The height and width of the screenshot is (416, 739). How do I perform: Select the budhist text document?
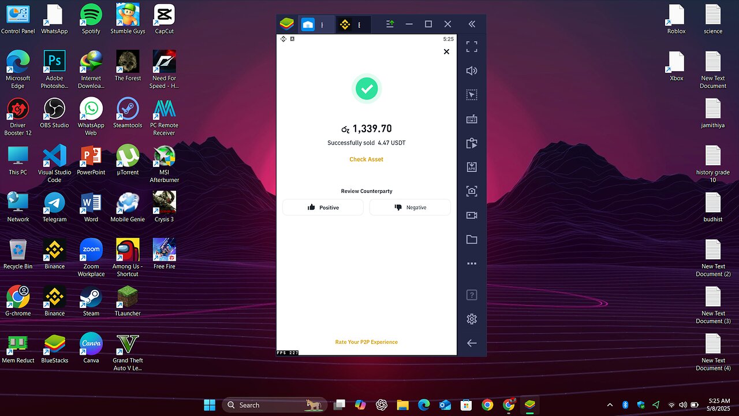(x=713, y=207)
